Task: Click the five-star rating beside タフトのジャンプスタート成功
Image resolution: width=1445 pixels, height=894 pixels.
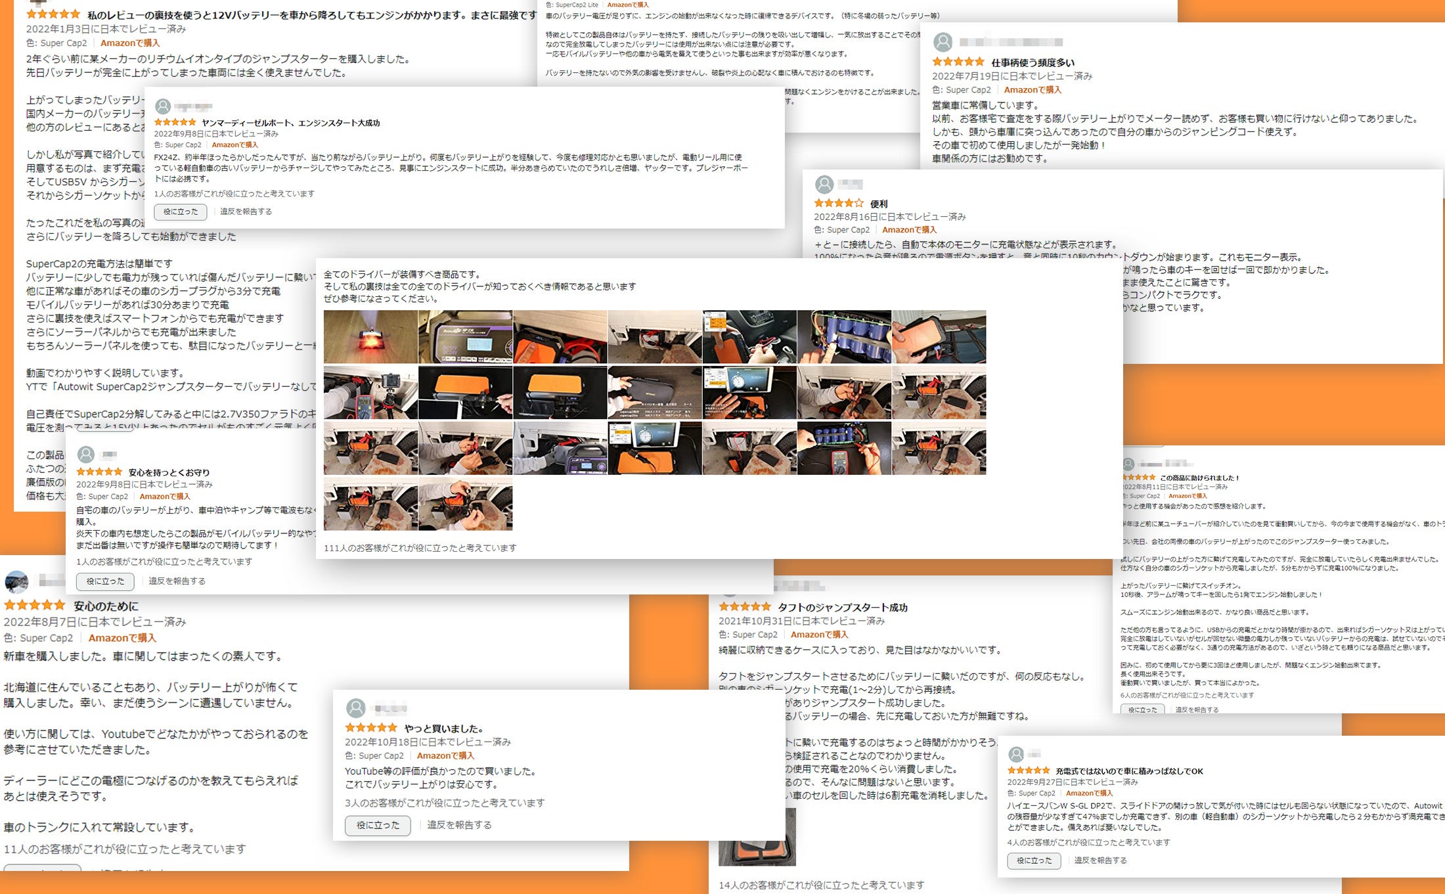Action: pyautogui.click(x=744, y=607)
